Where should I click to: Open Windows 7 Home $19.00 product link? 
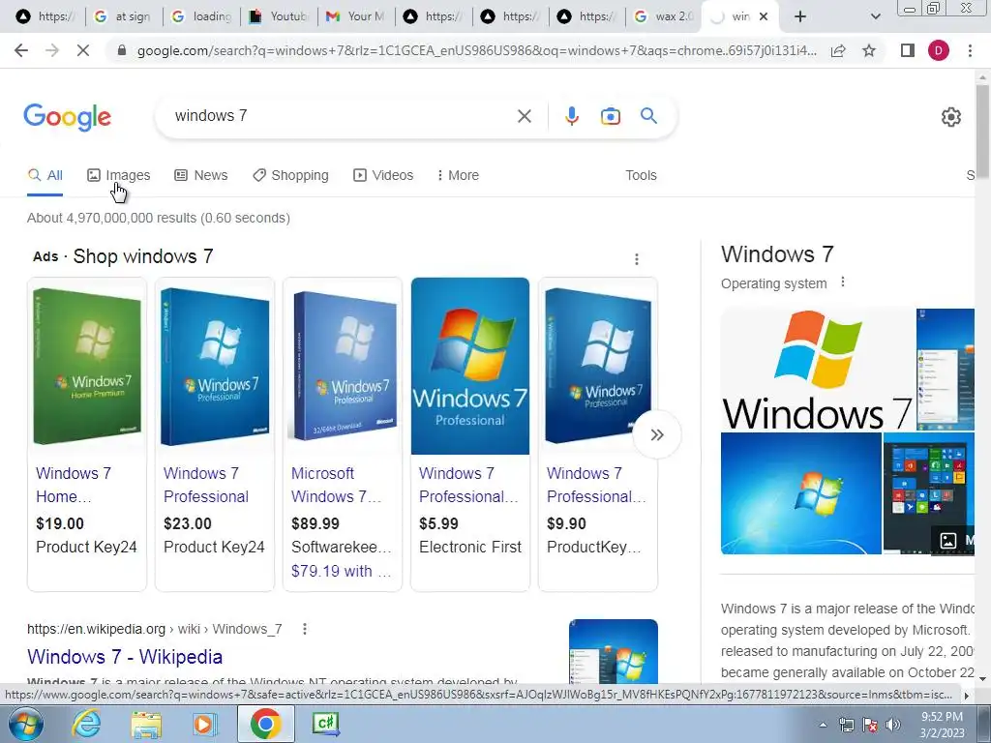74,485
